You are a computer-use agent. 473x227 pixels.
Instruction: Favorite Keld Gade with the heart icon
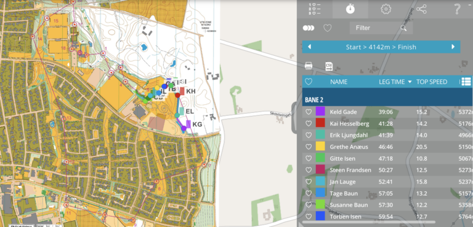pos(309,112)
